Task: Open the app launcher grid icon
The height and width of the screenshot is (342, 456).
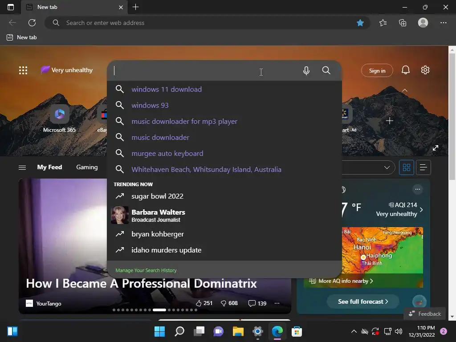Action: [23, 70]
